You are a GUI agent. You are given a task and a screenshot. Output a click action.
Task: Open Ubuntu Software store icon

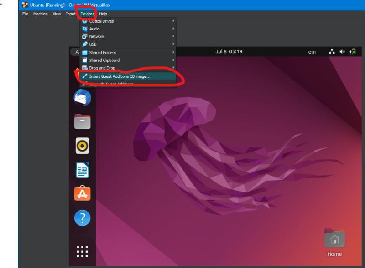pyautogui.click(x=82, y=193)
